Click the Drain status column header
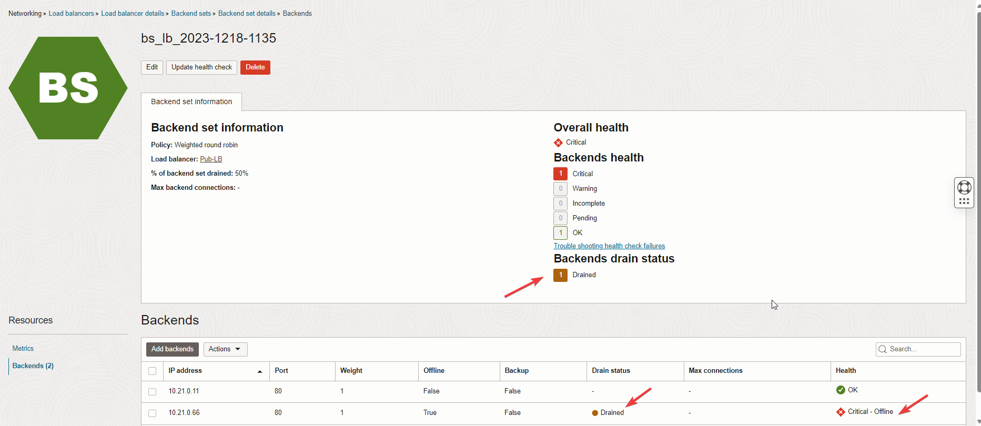This screenshot has width=981, height=426. click(611, 371)
